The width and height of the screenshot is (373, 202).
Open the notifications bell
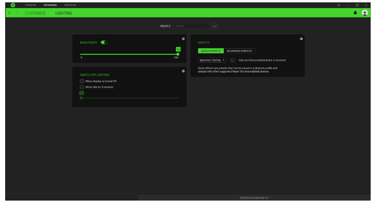tap(355, 13)
